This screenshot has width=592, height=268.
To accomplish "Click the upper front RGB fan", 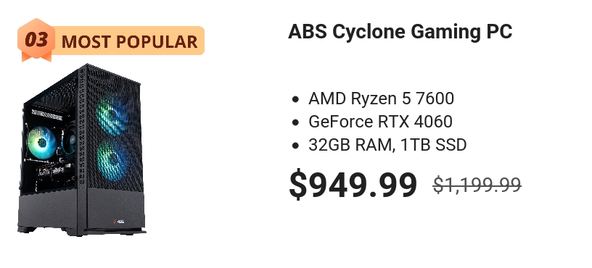I will tap(110, 114).
